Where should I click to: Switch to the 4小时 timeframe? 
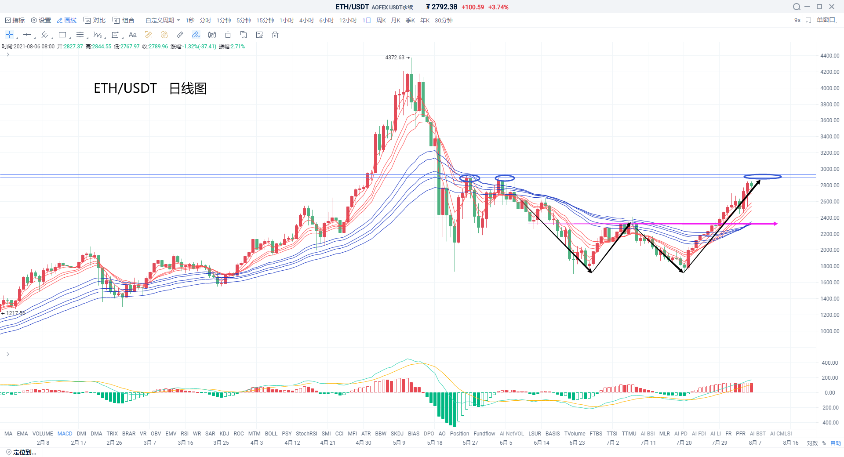point(306,20)
